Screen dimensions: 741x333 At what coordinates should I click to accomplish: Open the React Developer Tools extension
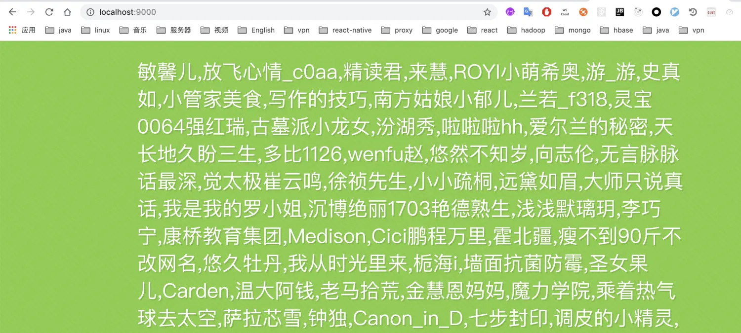click(x=602, y=12)
